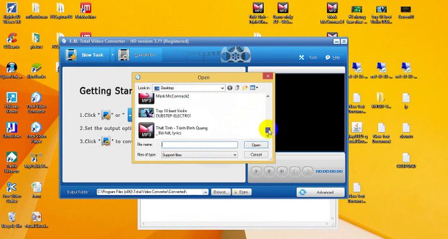Viewport: 448px width, 239px height.
Task: Open Free Video Cutter desktop shortcut
Action: (12, 193)
